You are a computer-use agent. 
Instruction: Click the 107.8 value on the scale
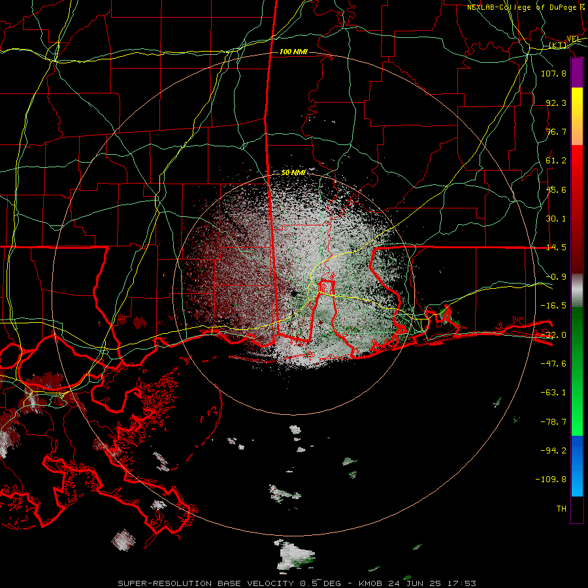pyautogui.click(x=553, y=73)
